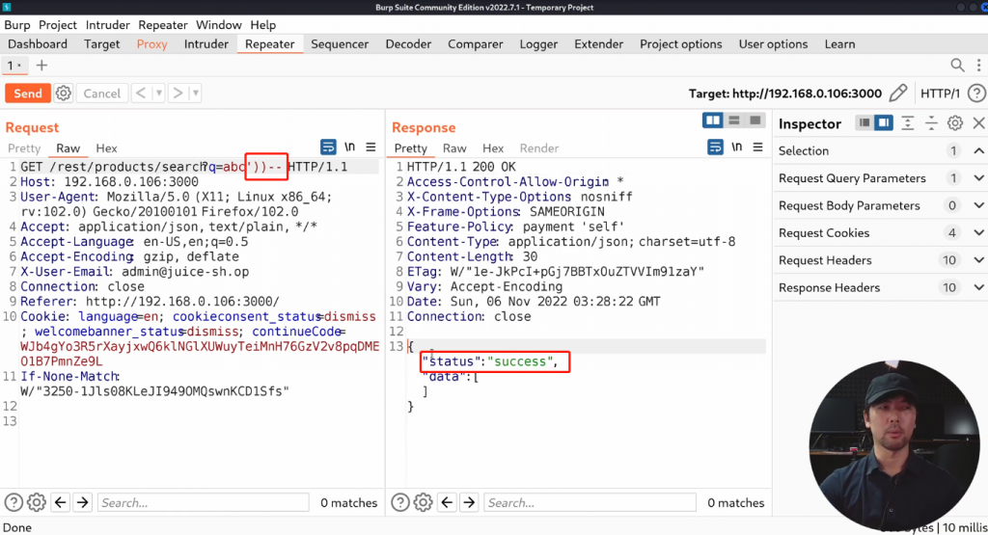Show non-printable chars (\n) in Response pane

tap(736, 147)
